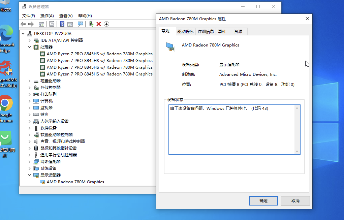Select the 计算机 tree row label
Image resolution: width=344 pixels, height=220 pixels.
(x=46, y=101)
